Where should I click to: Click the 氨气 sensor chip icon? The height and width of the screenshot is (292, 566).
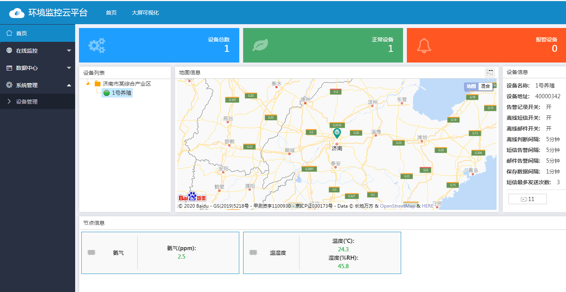[91, 253]
